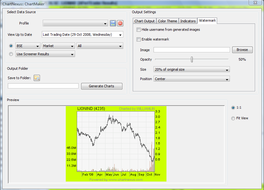
Task: Click the Generate Charts button
Action: click(x=102, y=86)
